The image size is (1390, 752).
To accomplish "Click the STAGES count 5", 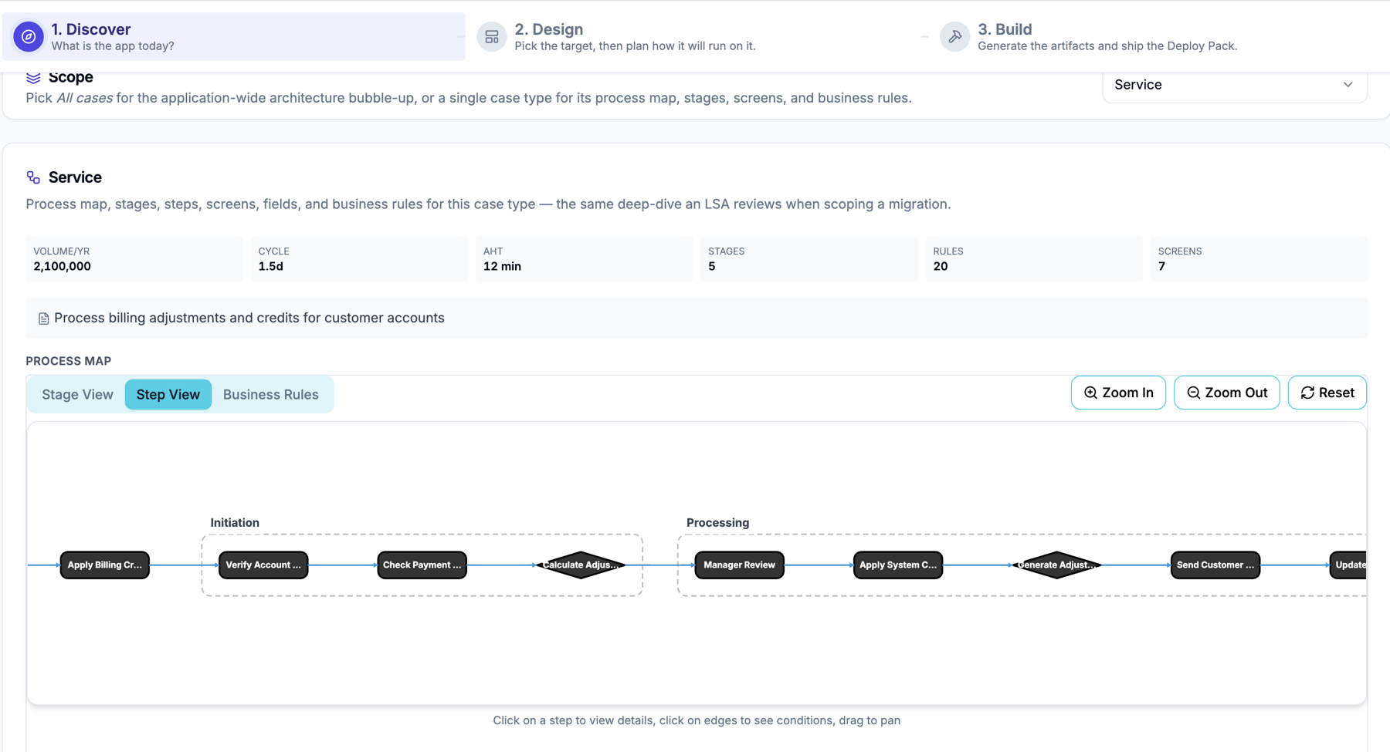I will coord(712,266).
